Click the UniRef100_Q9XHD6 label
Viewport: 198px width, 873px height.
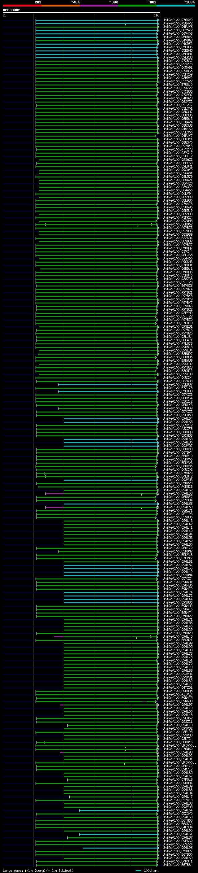(x=177, y=435)
